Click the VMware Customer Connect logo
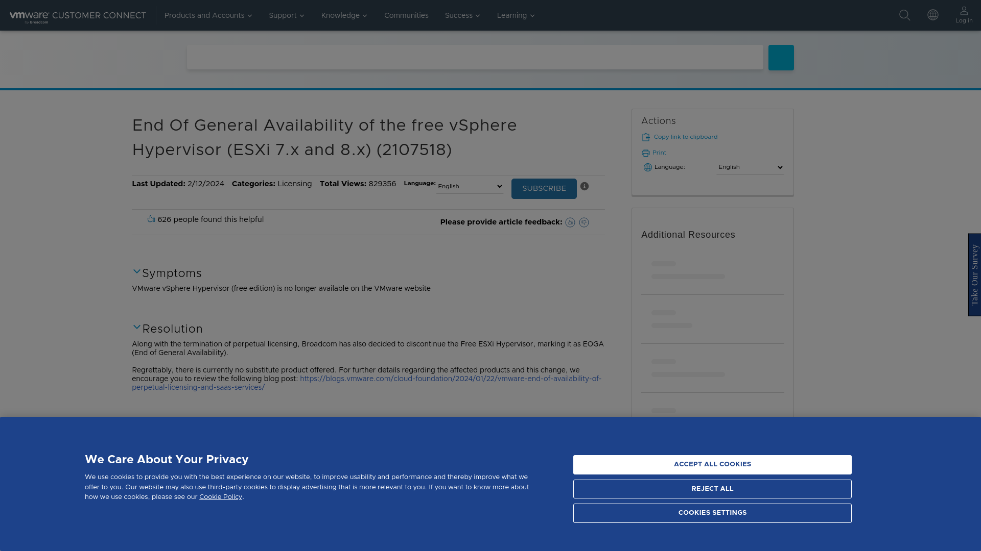This screenshot has width=981, height=551. click(x=78, y=16)
